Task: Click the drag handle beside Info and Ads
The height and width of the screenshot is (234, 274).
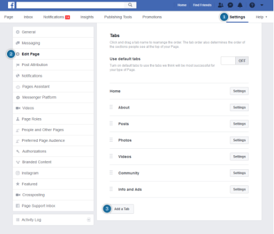Action: 111,189
